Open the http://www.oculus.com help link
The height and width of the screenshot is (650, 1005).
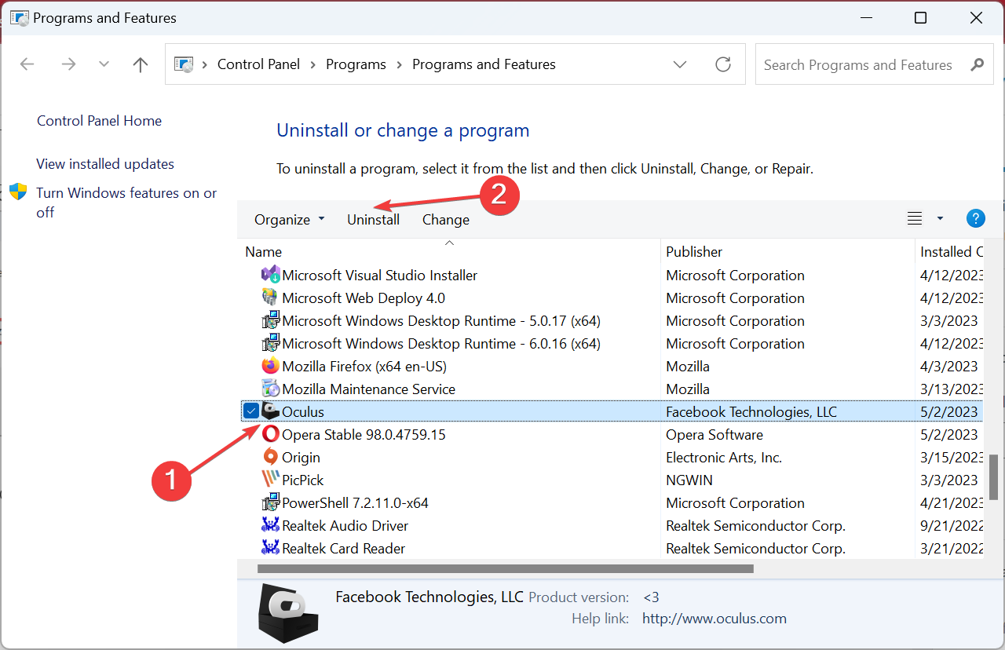(x=714, y=619)
